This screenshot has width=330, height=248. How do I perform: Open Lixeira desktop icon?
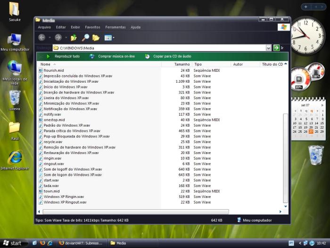15,100
